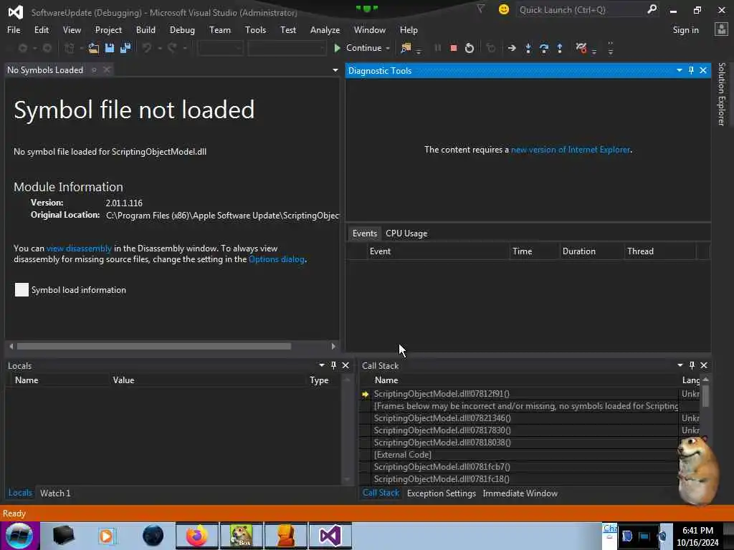This screenshot has width=734, height=550.
Task: Step Into the current statement
Action: pos(528,48)
